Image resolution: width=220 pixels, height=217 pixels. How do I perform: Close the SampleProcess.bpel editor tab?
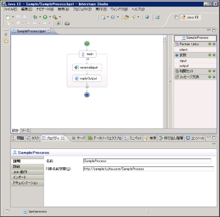coord(50,31)
